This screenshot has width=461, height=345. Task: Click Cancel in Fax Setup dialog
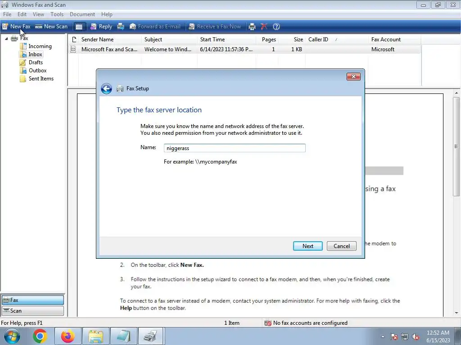342,246
